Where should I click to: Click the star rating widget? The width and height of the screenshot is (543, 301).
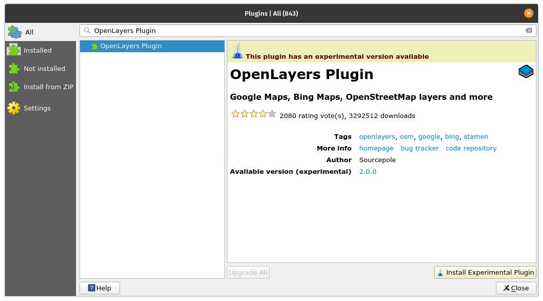253,114
